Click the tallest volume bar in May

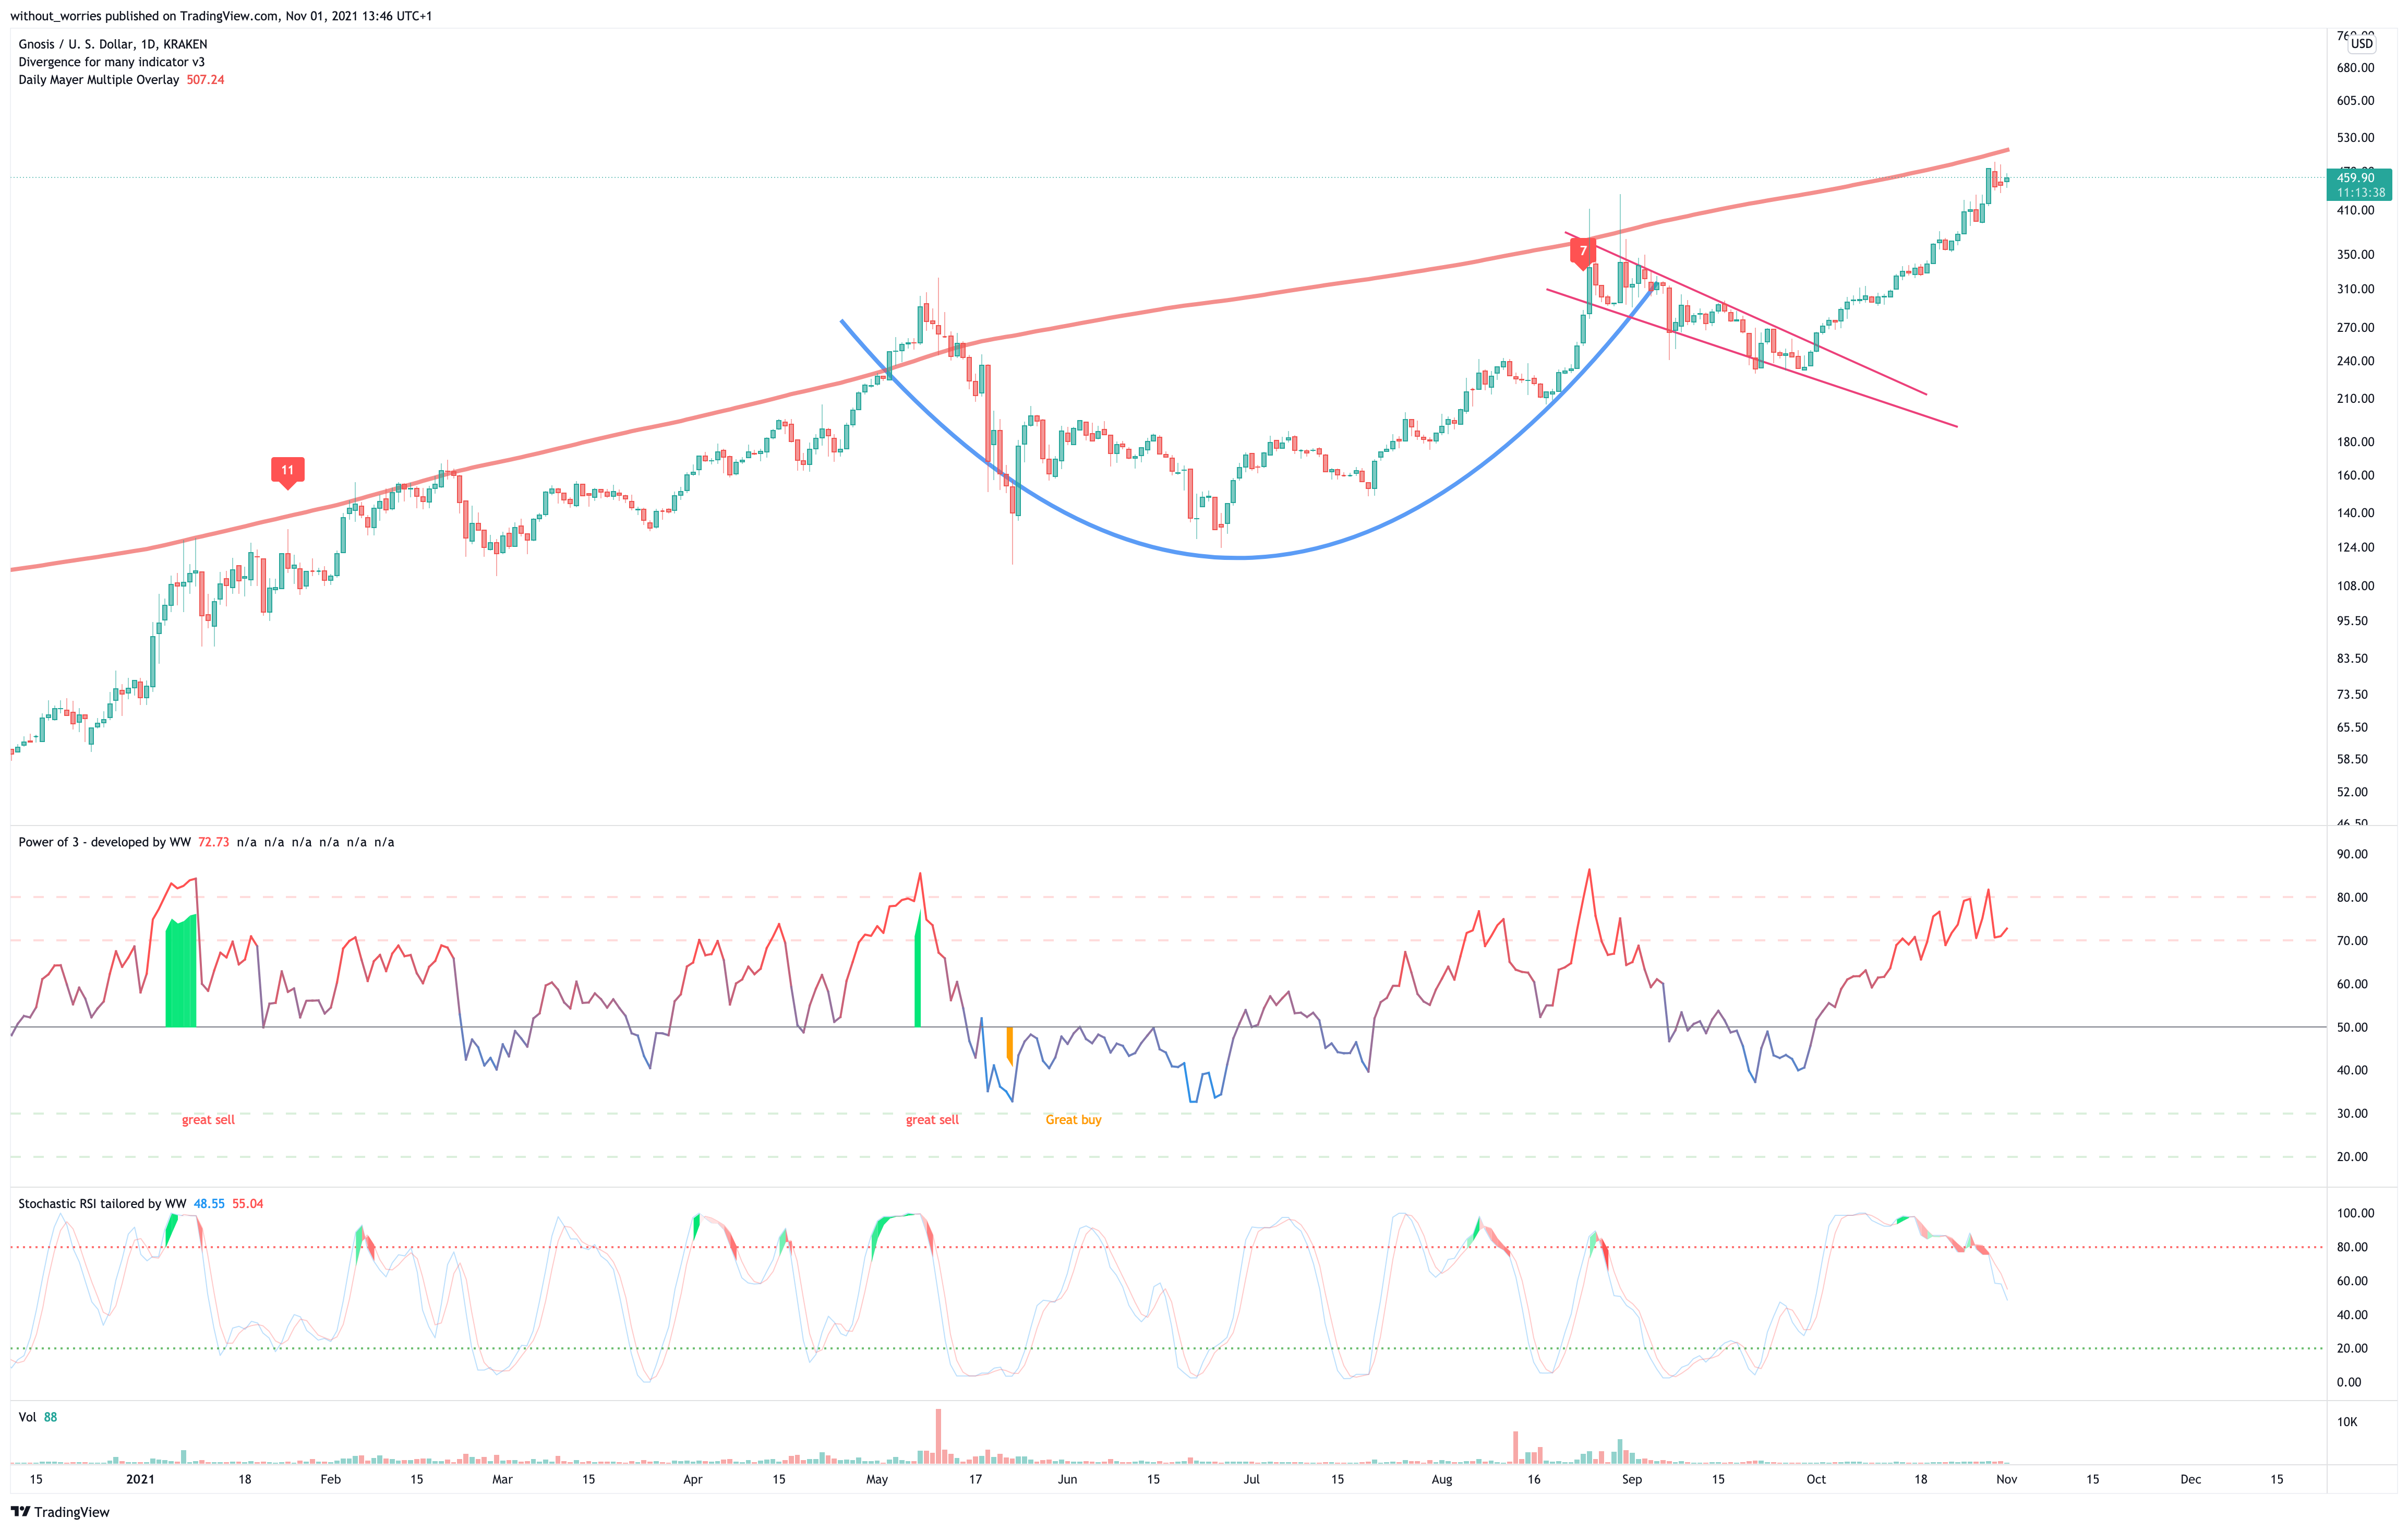[x=938, y=1436]
